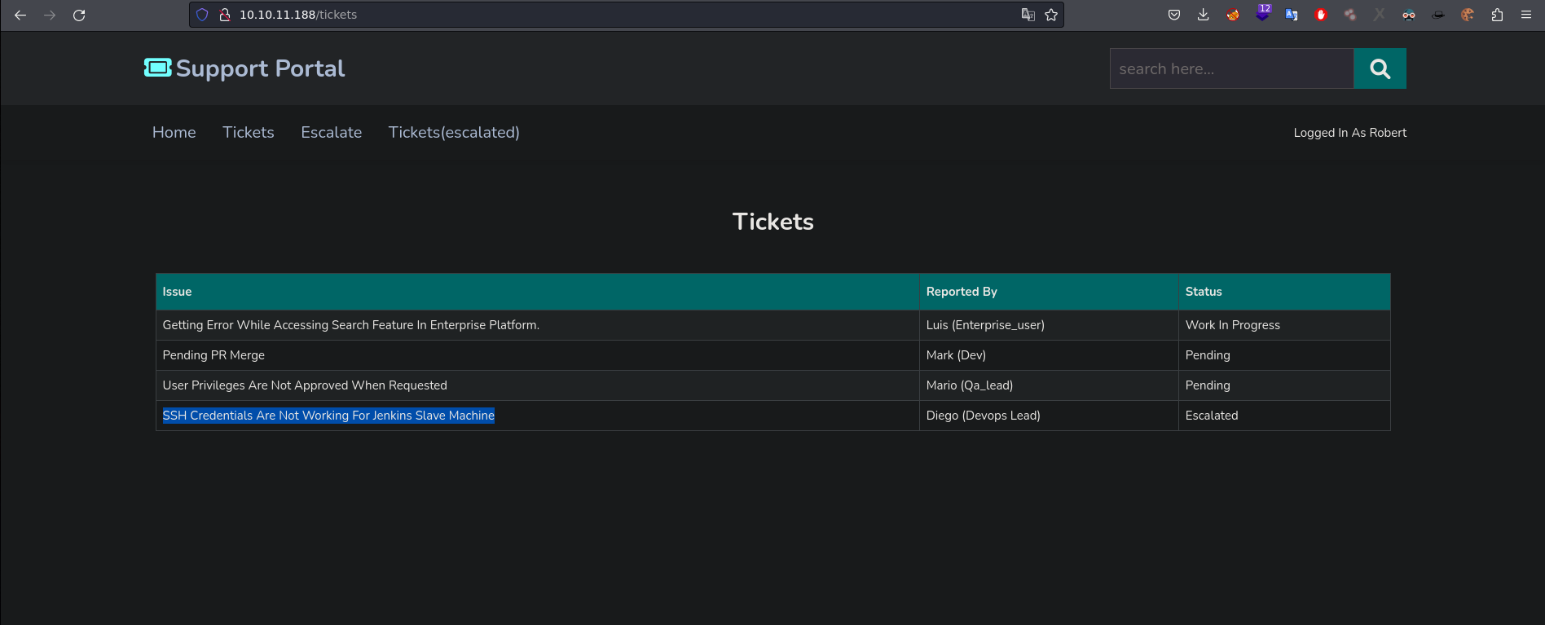
Task: Click the search magnifier button
Action: [x=1380, y=68]
